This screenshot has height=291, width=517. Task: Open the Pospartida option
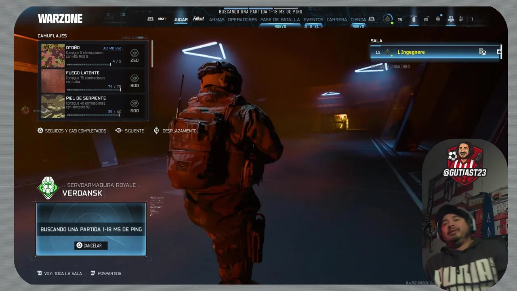click(109, 274)
